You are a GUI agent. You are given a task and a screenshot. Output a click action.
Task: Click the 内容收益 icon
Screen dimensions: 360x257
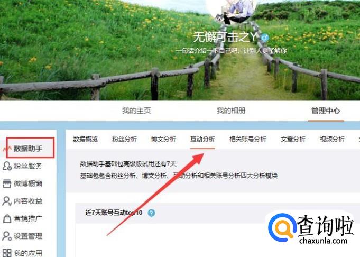pos(7,201)
